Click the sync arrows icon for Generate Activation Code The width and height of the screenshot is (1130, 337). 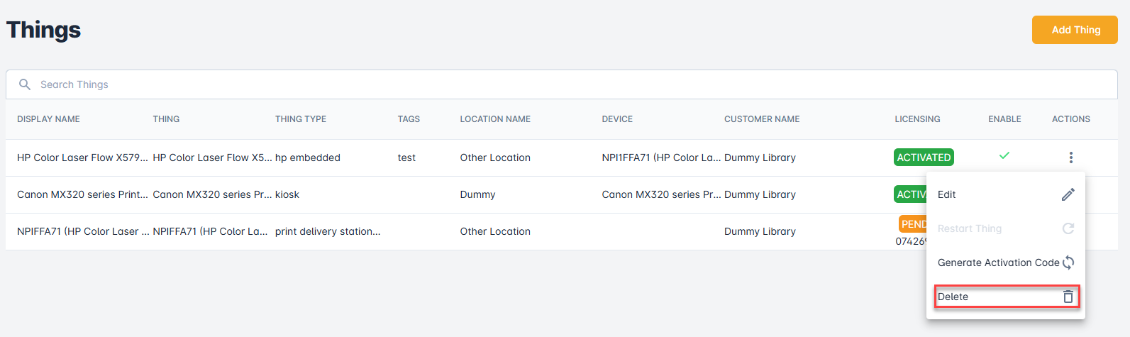coord(1068,263)
